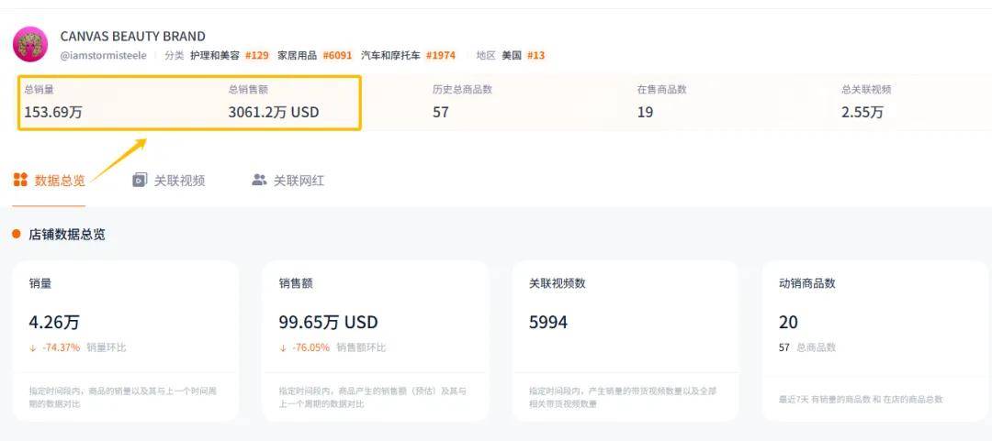Image resolution: width=992 pixels, height=441 pixels.
Task: Click the 美国 #13 region ranking
Action: [x=523, y=55]
